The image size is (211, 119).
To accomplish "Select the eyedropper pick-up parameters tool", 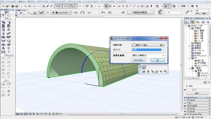I will click(47, 6).
